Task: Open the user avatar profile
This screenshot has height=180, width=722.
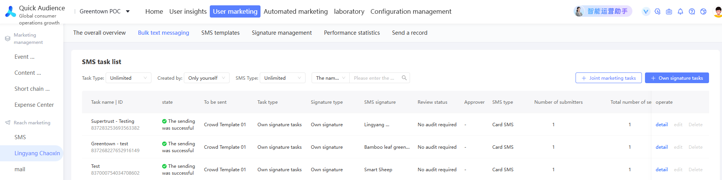Action: coord(717,11)
